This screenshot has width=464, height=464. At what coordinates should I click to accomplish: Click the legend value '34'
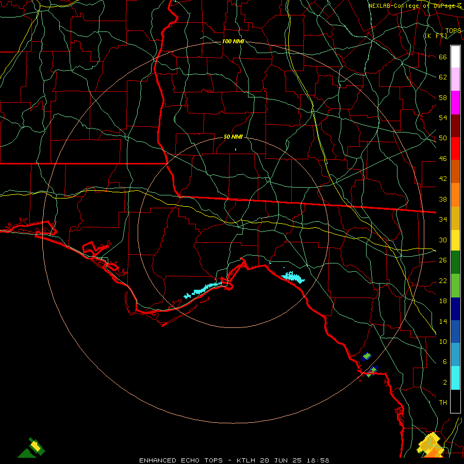(443, 219)
